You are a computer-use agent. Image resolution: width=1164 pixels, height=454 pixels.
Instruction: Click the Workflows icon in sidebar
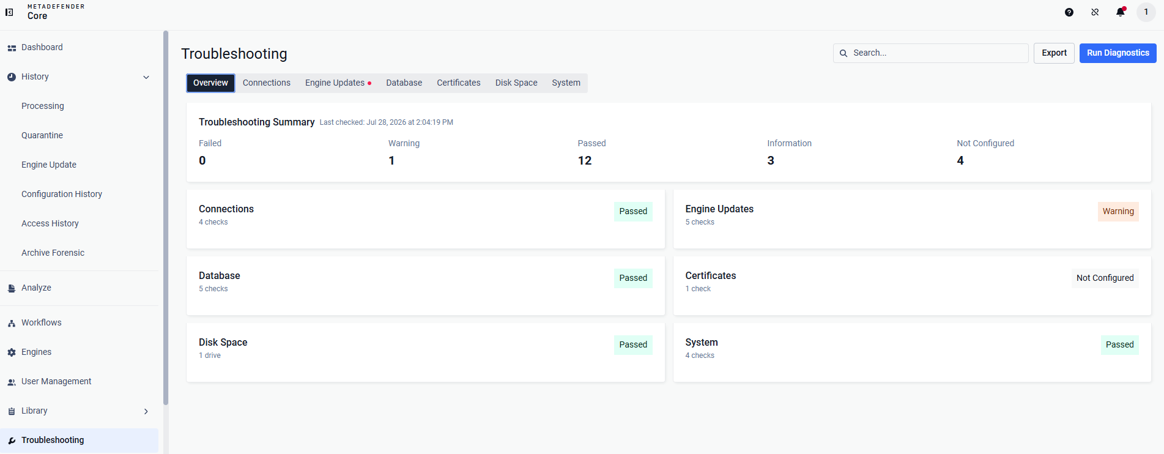[x=12, y=323]
